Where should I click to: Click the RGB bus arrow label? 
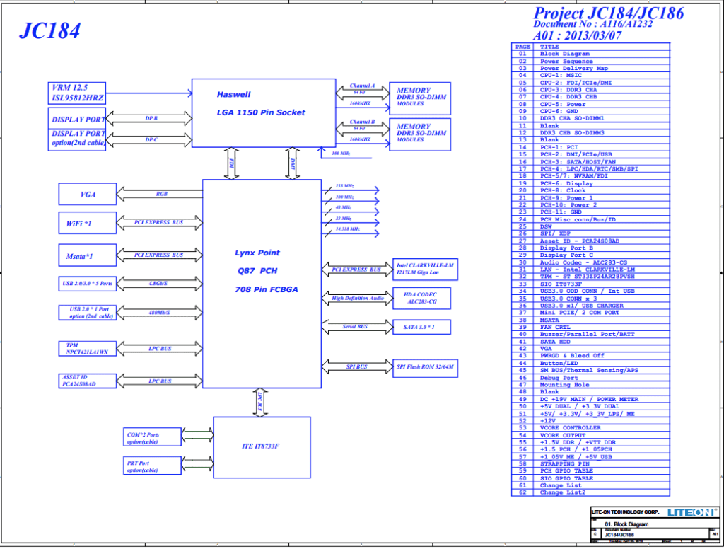tap(162, 194)
